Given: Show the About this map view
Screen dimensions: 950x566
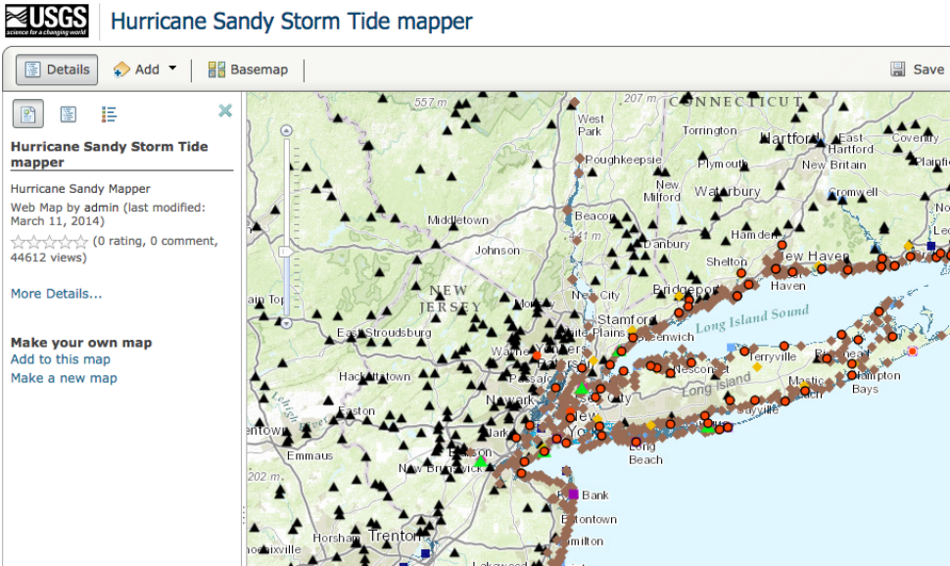Looking at the screenshot, I should click(27, 115).
